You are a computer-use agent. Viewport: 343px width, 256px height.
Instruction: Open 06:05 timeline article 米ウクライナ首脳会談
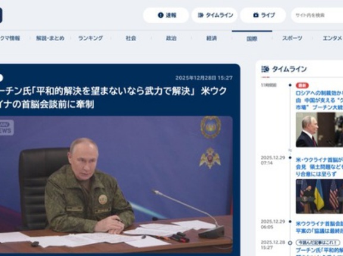tap(319, 227)
